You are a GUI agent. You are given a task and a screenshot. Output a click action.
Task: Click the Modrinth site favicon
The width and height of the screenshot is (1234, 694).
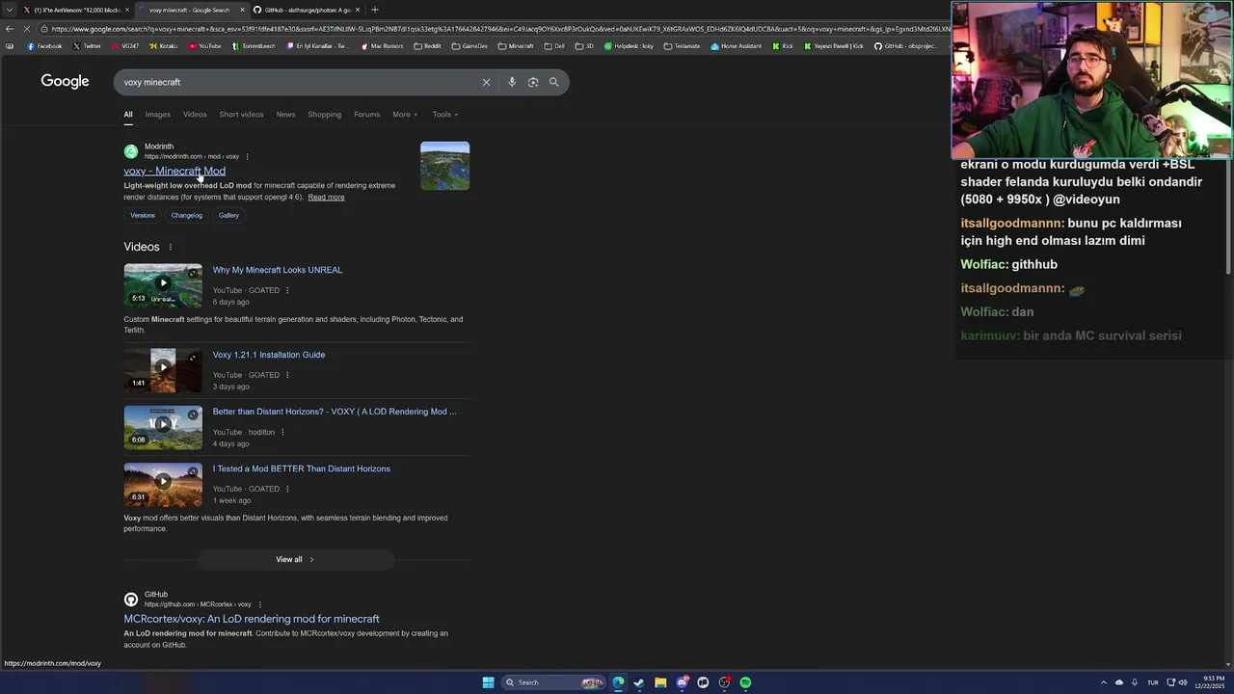point(131,151)
